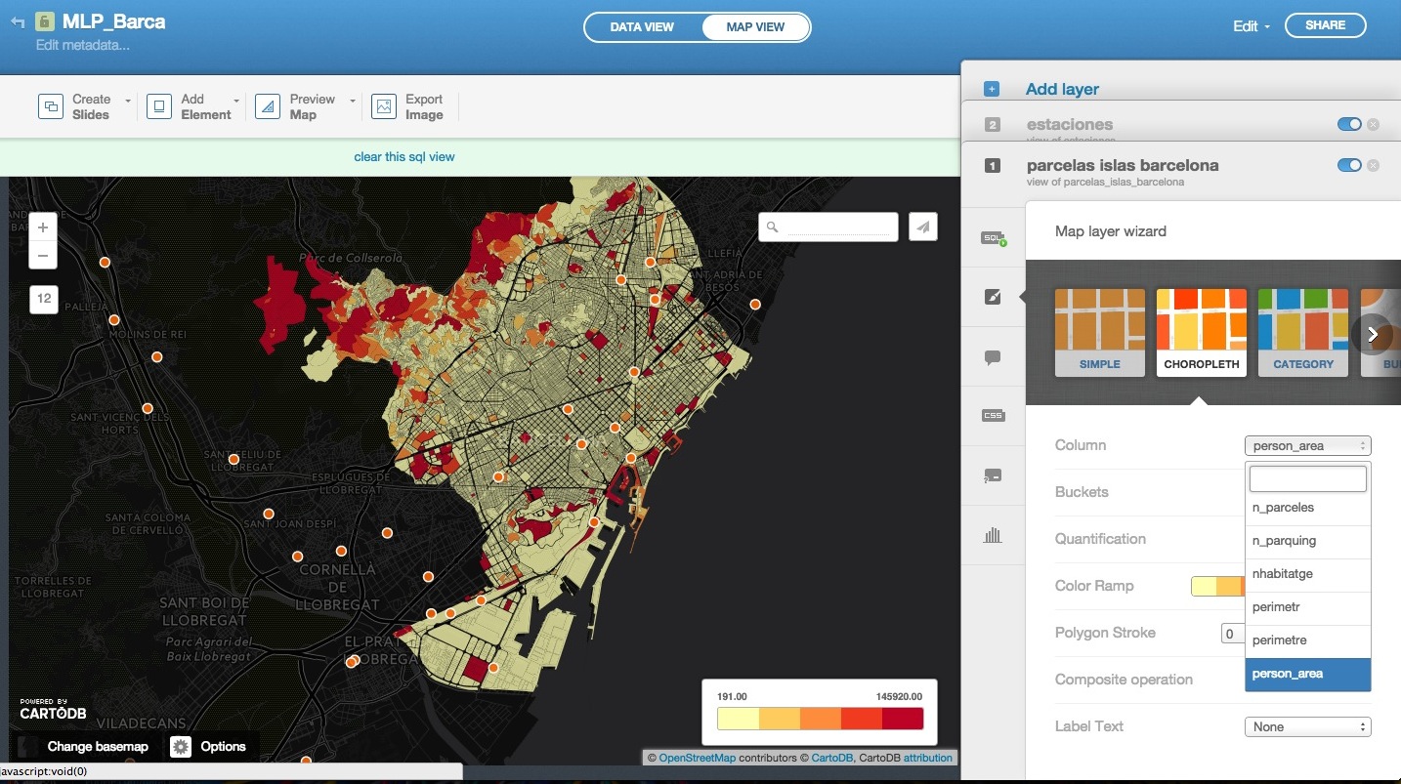Screen dimensions: 1401x784
Task: Click the clear this sql view link
Action: (x=404, y=157)
